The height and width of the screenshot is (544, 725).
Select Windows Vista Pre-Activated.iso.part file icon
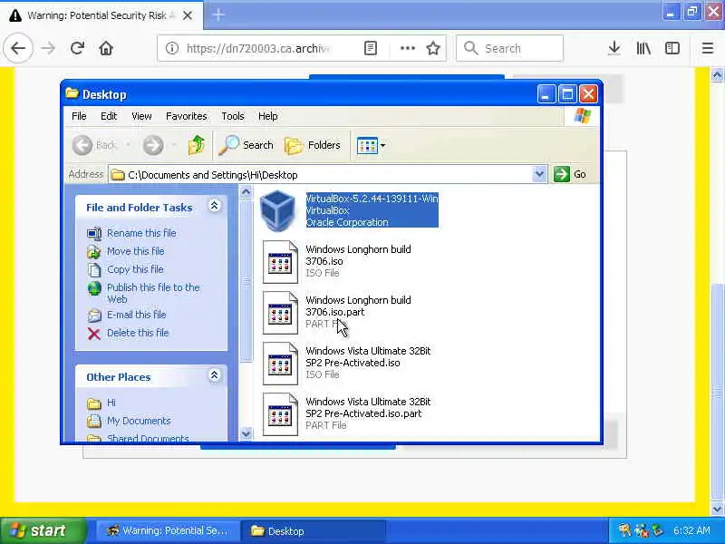pos(280,414)
